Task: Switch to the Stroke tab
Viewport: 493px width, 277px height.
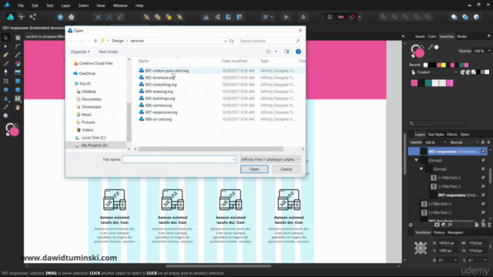Action: 461,36
